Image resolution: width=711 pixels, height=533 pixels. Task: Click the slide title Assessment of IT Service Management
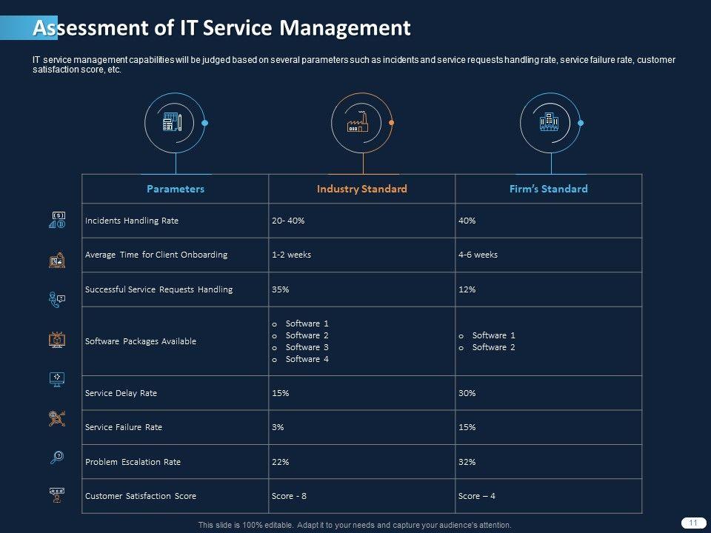coord(221,27)
